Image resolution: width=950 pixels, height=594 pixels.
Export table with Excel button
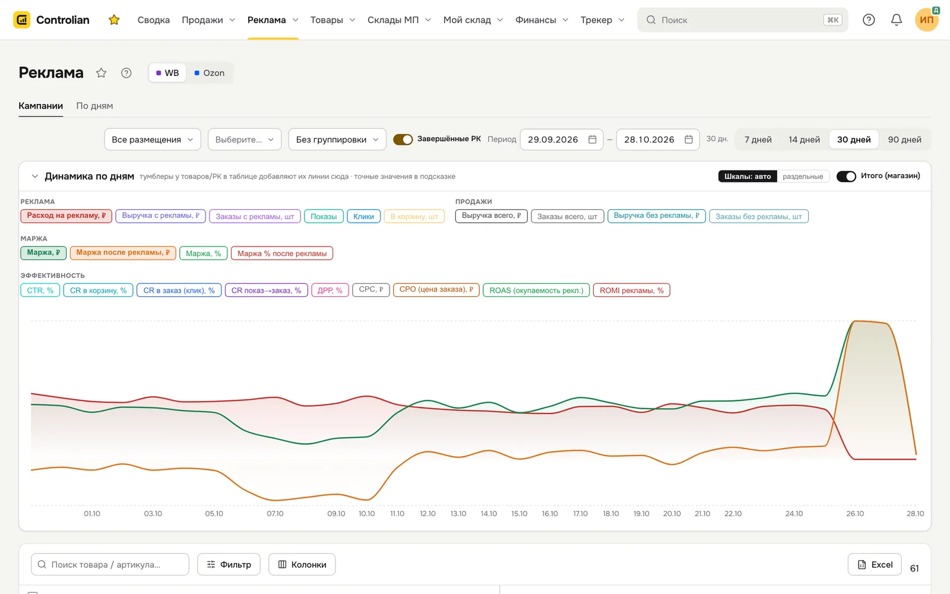[875, 564]
